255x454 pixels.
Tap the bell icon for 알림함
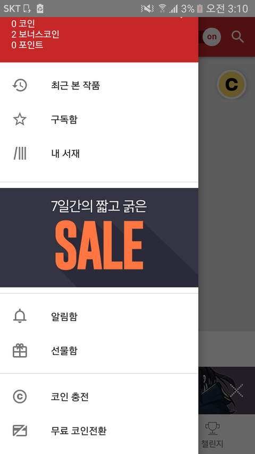20,316
